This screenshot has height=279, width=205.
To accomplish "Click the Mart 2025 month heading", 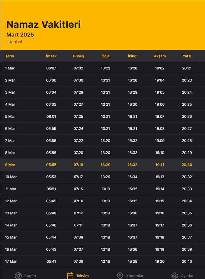I will pos(20,34).
